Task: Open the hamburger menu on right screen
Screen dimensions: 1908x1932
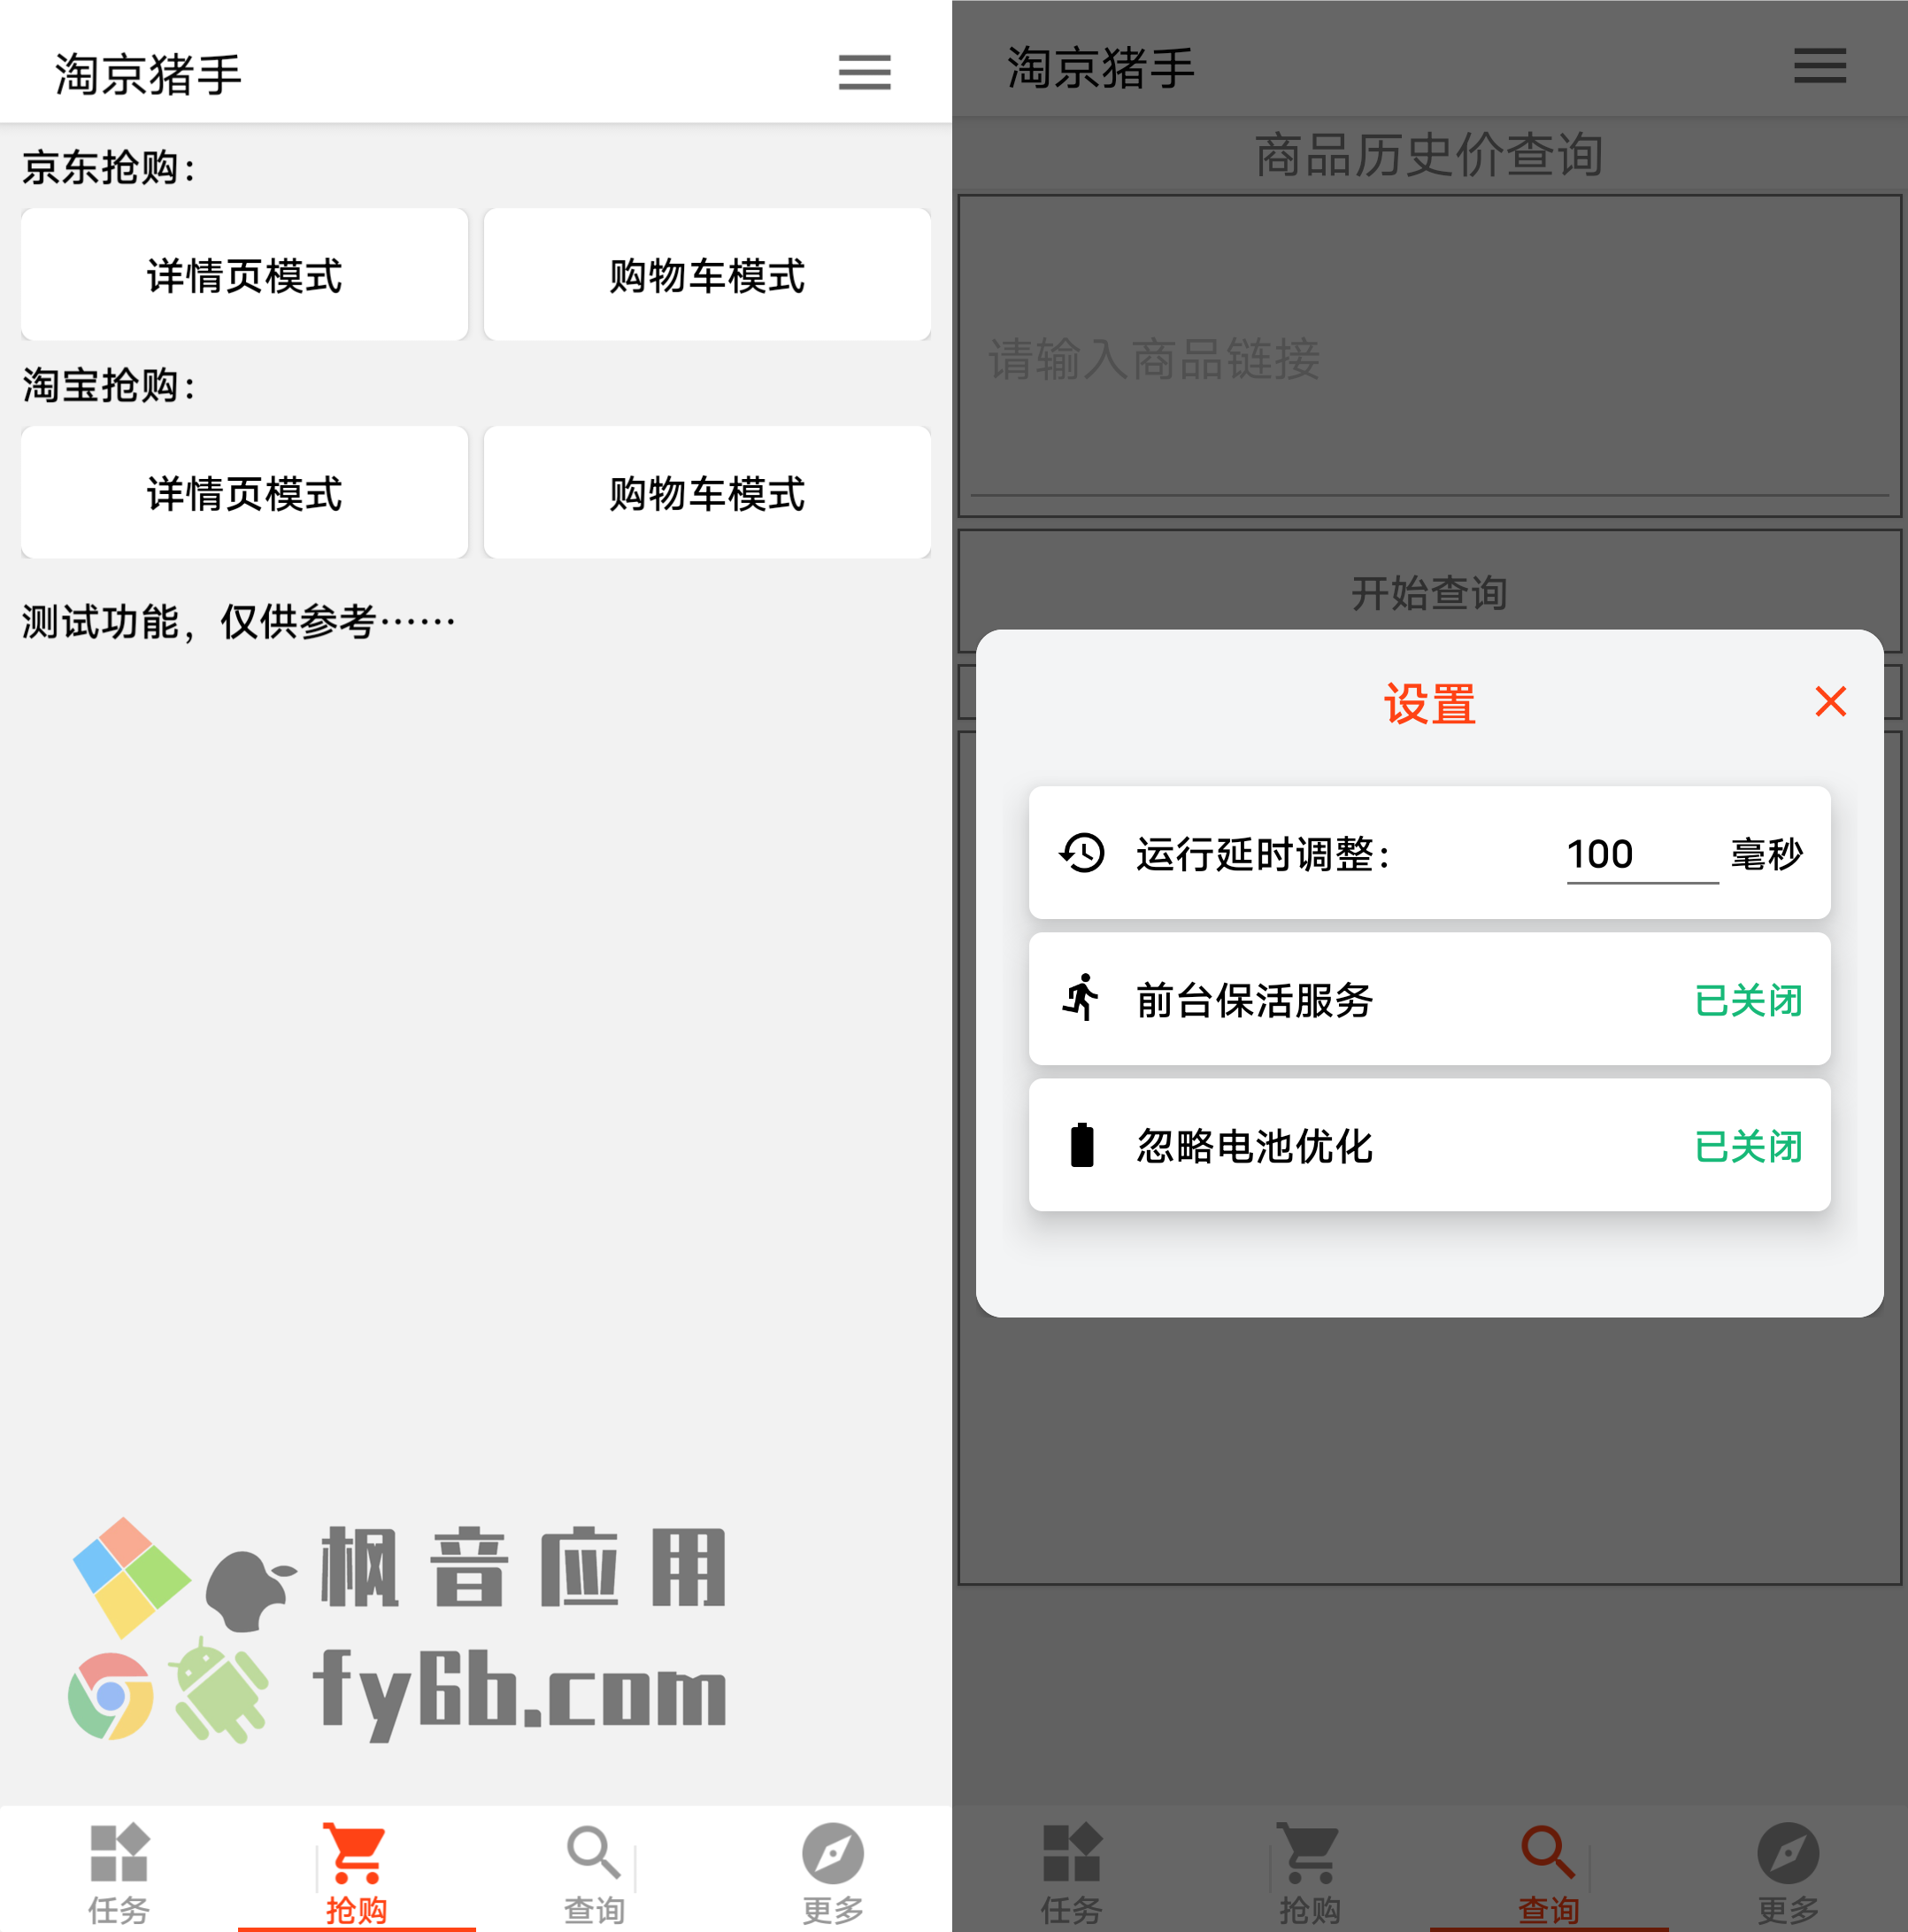Action: click(x=1819, y=66)
